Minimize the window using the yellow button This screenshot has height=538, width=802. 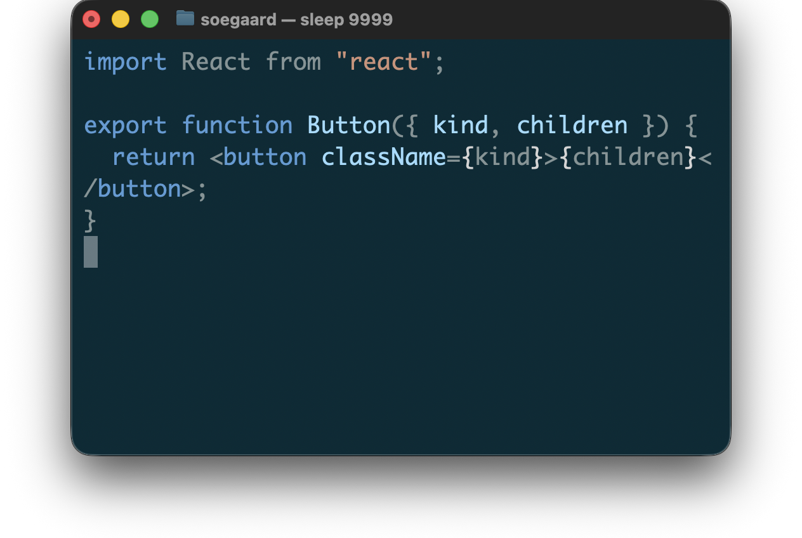[121, 20]
